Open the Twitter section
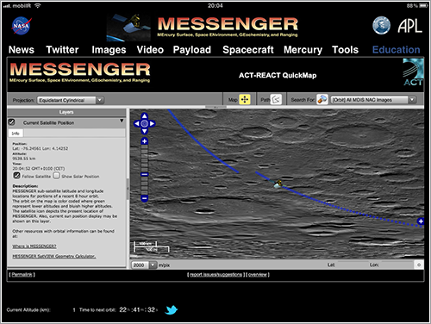The width and height of the screenshot is (431, 324). [x=62, y=50]
